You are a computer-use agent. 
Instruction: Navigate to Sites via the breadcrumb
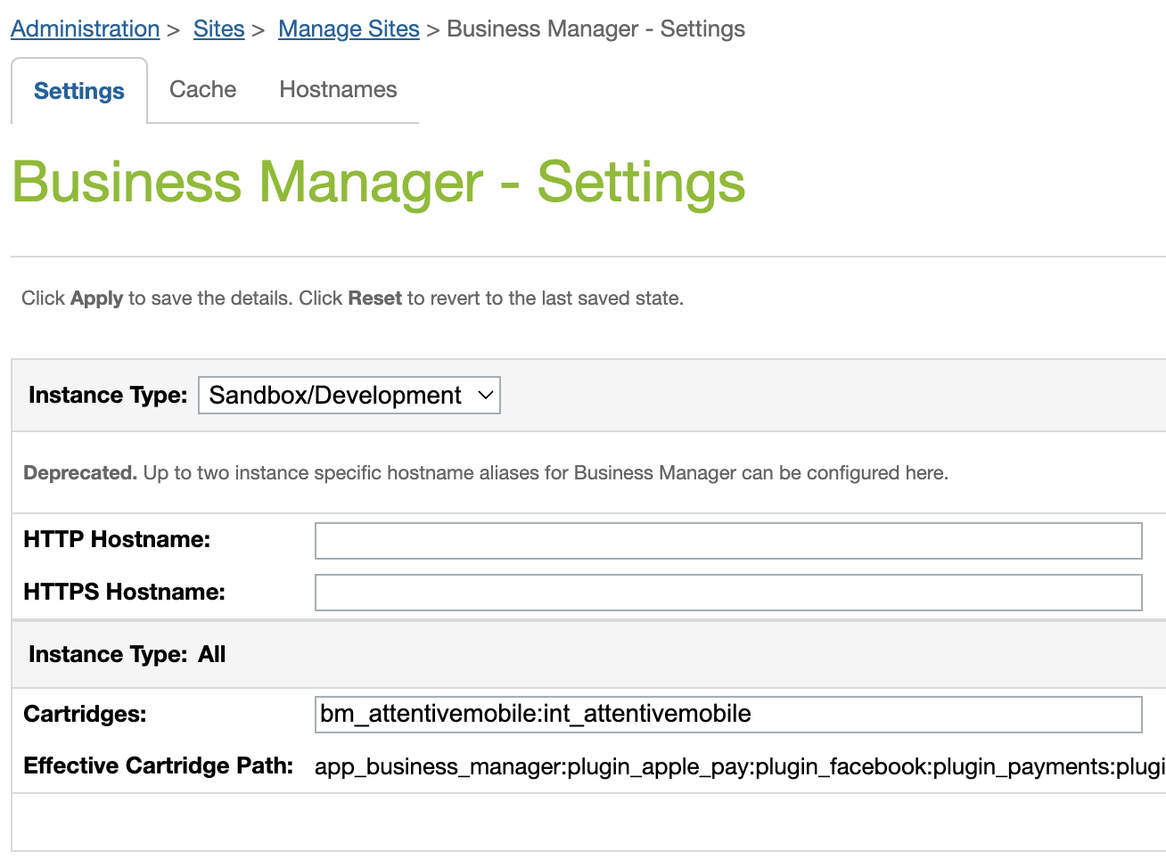click(218, 29)
